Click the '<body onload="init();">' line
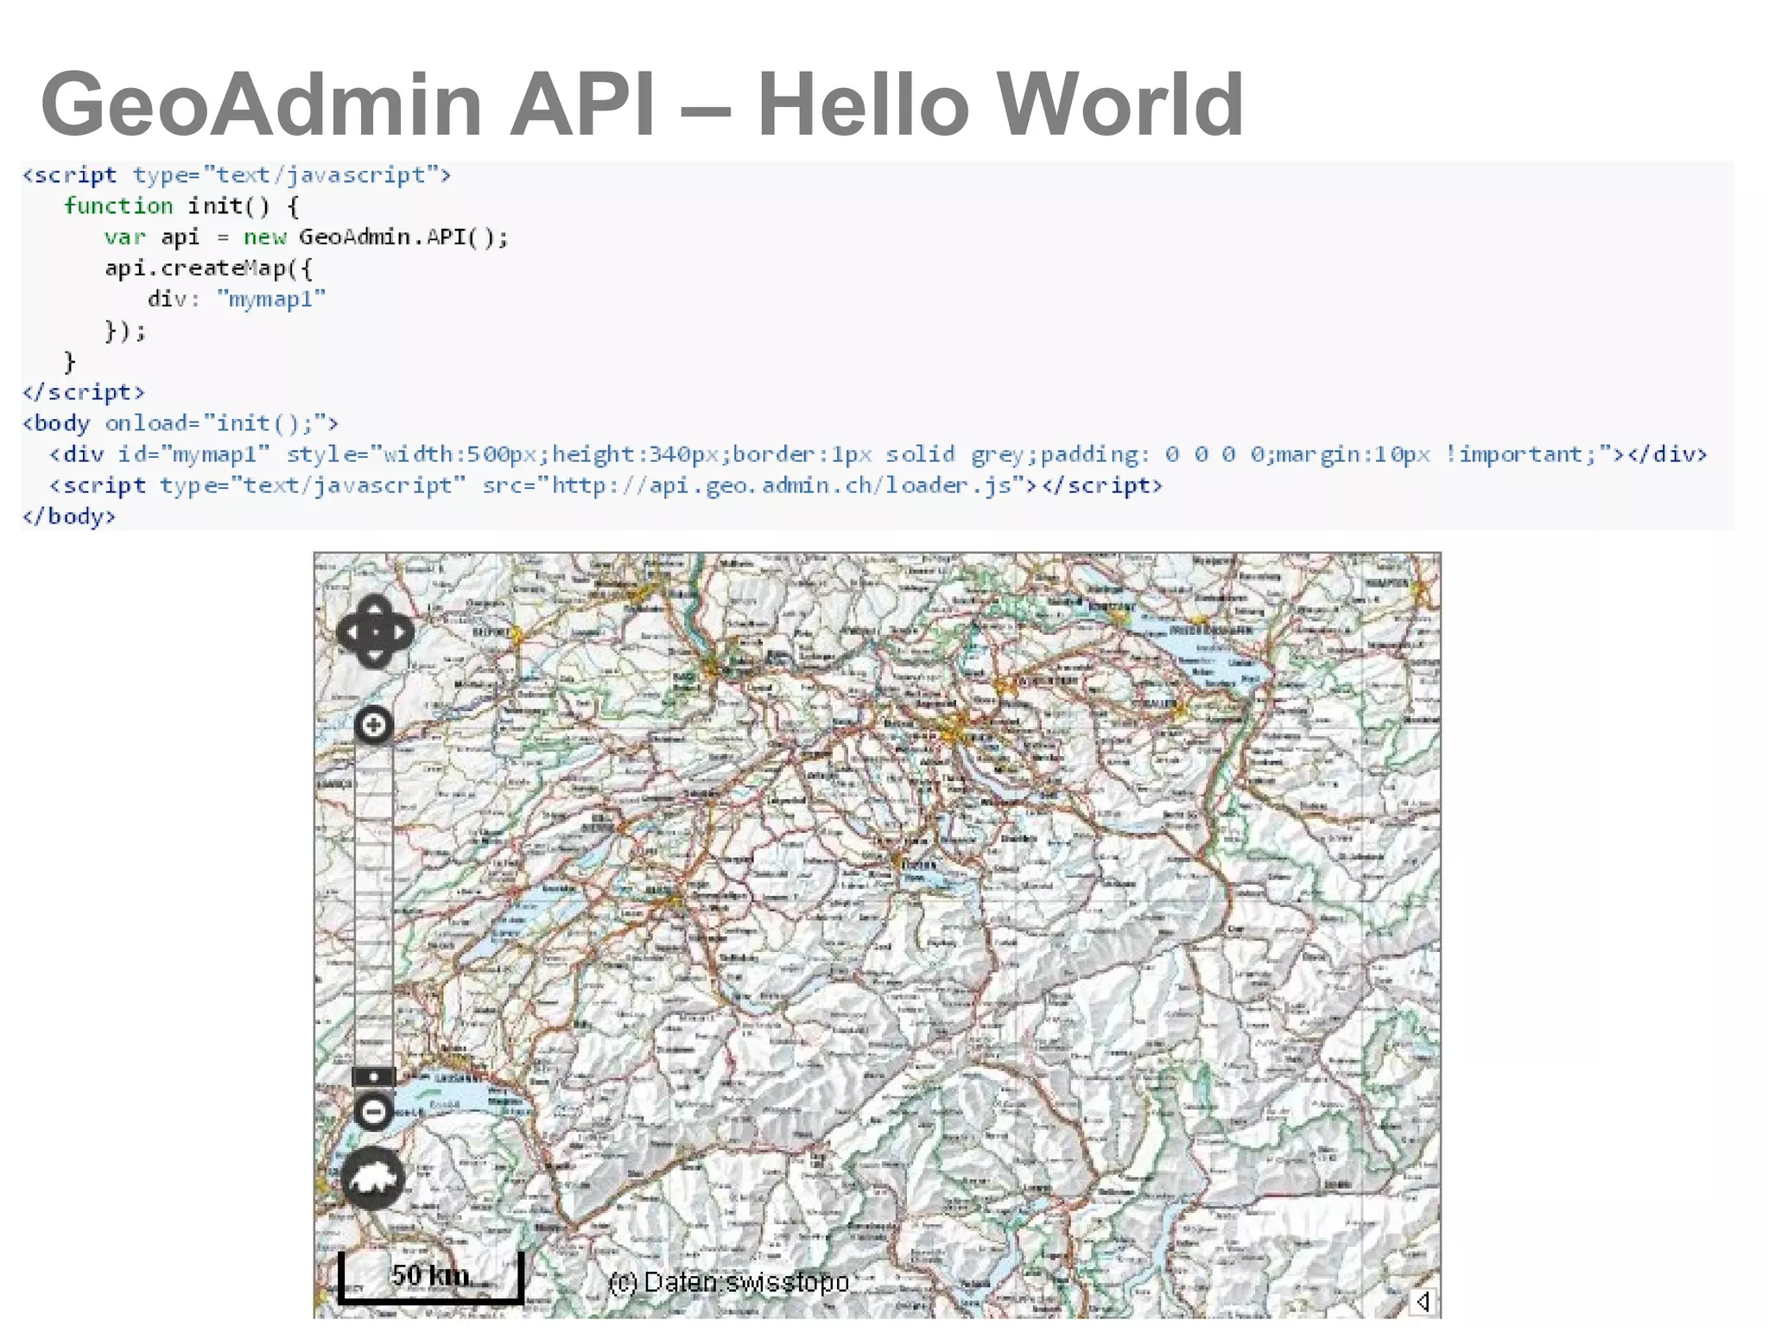 click(181, 423)
